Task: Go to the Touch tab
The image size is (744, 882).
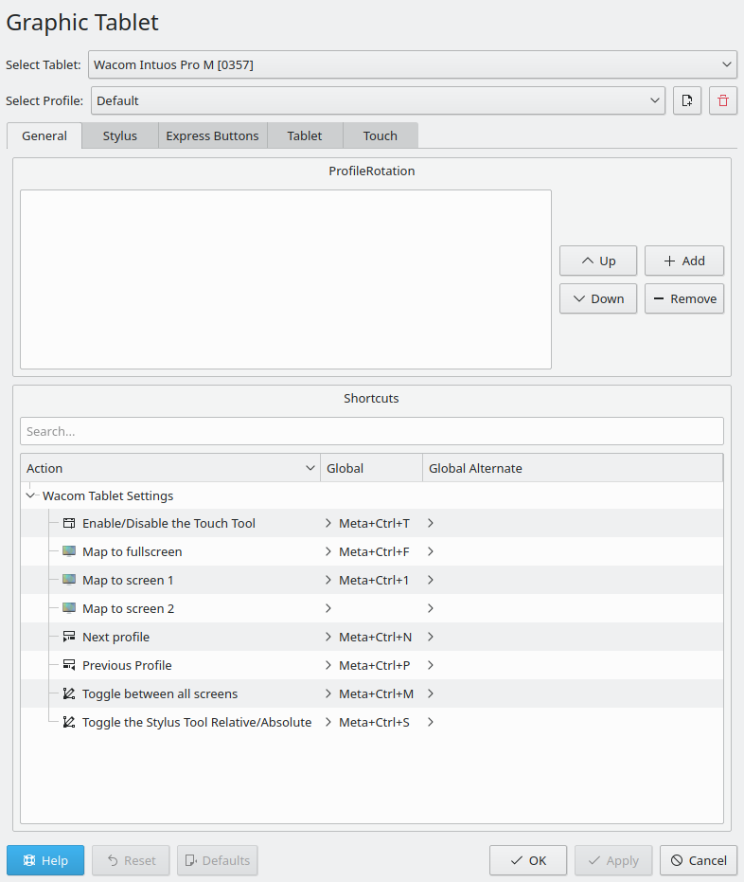Action: tap(380, 135)
